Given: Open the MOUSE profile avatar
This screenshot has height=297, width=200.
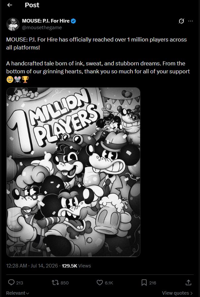Looking at the screenshot, I should [x=13, y=24].
